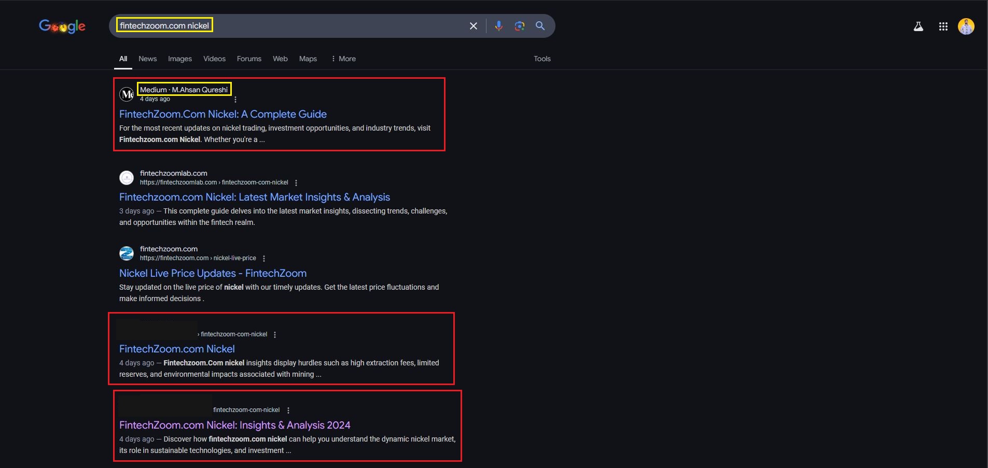Open "Nickel Live Price Updates - FintechZoom" link

tap(213, 273)
